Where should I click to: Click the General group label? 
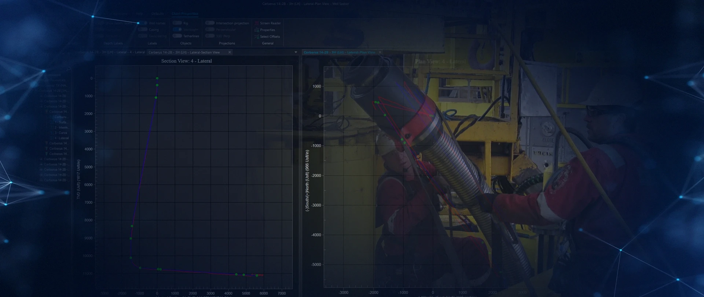click(268, 43)
